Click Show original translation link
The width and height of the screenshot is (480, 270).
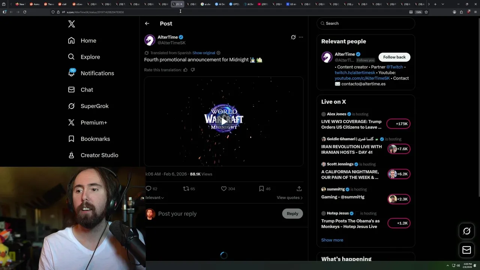204,53
